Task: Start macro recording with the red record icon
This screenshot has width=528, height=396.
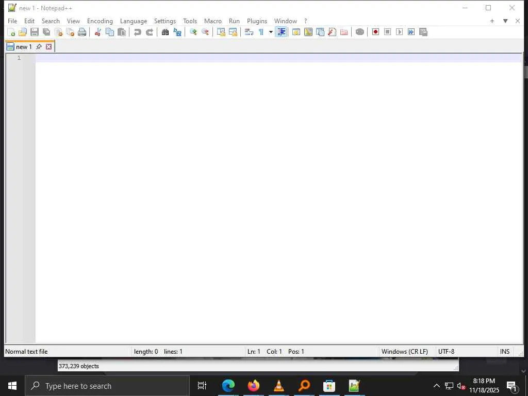Action: click(375, 32)
